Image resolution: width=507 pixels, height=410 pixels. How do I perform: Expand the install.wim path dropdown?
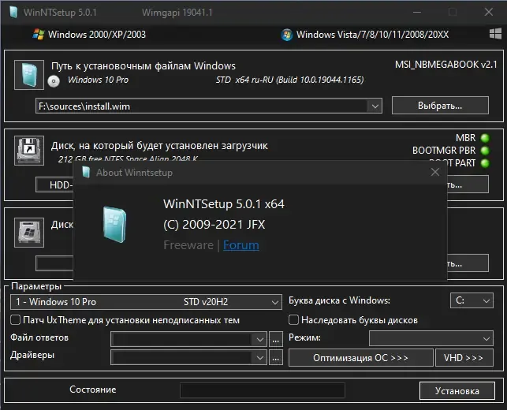375,106
